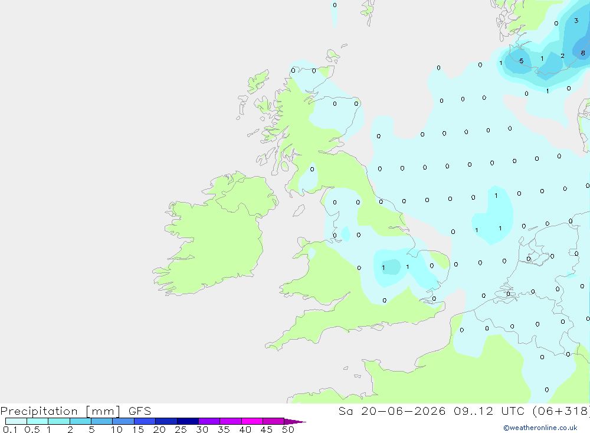Click the '20' legend scale label
Viewport: 590px width, 433px height.
[x=159, y=429]
